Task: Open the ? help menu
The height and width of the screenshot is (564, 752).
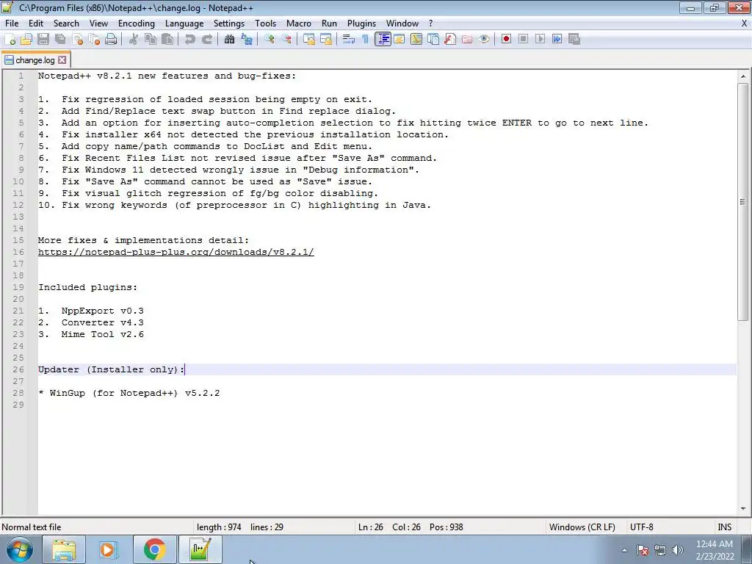Action: tap(430, 23)
